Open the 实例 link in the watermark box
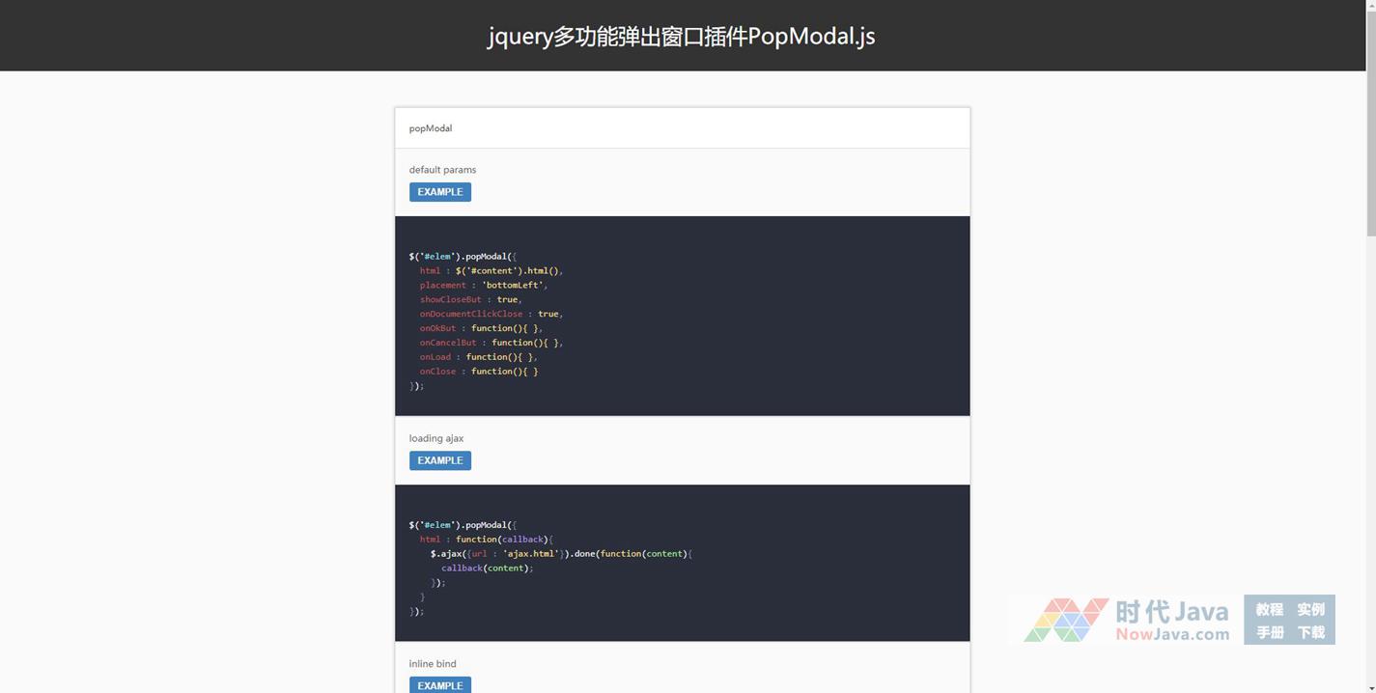The image size is (1376, 693). [1310, 609]
